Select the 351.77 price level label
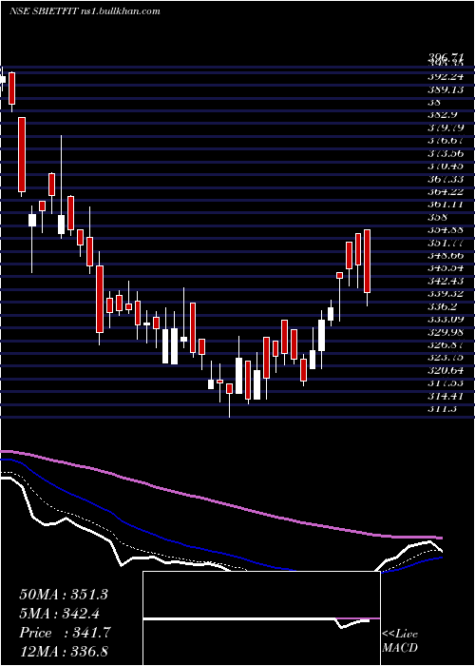Image resolution: width=475 pixels, height=666 pixels. [x=445, y=242]
